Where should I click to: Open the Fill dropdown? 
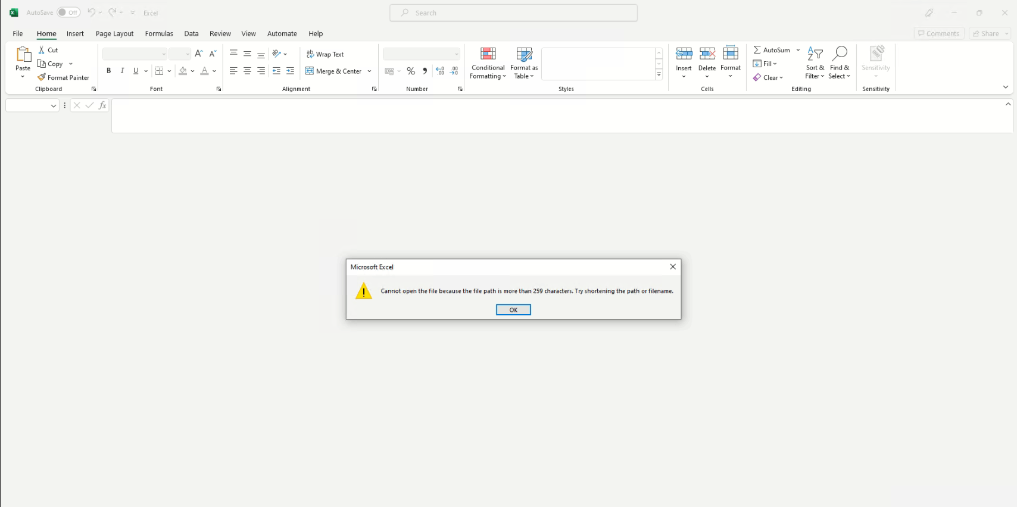(765, 64)
